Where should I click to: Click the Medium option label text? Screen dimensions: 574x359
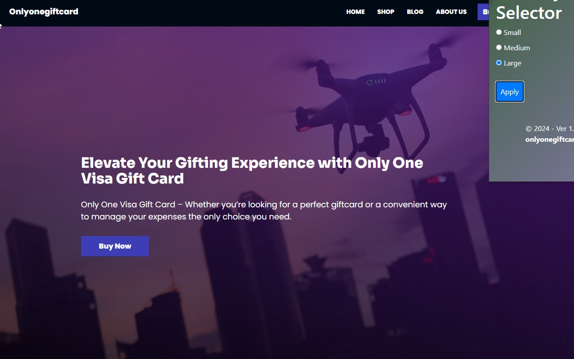[517, 48]
